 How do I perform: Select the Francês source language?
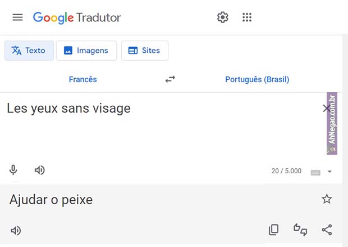click(83, 79)
